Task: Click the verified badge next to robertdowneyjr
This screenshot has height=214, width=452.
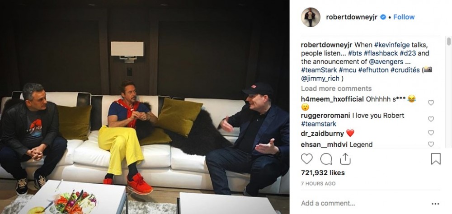Action: [383, 17]
